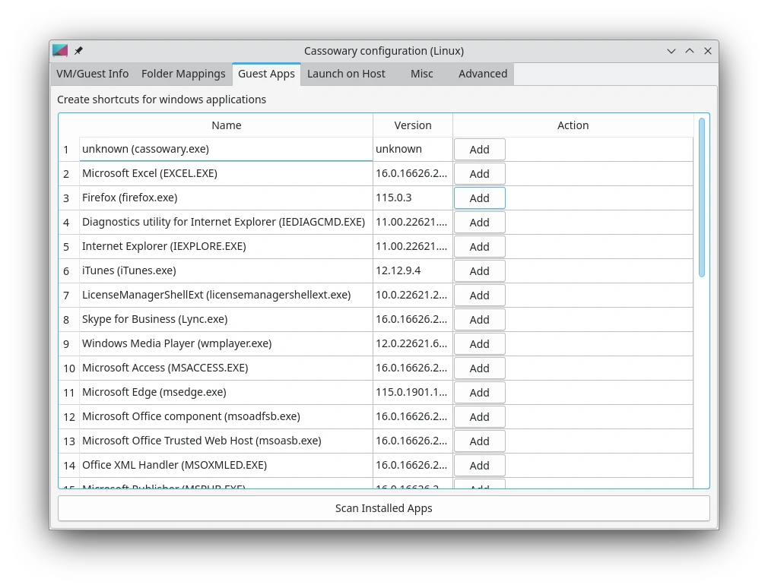This screenshot has height=588, width=768.
Task: Maximize window using the up chevron icon
Action: [690, 51]
